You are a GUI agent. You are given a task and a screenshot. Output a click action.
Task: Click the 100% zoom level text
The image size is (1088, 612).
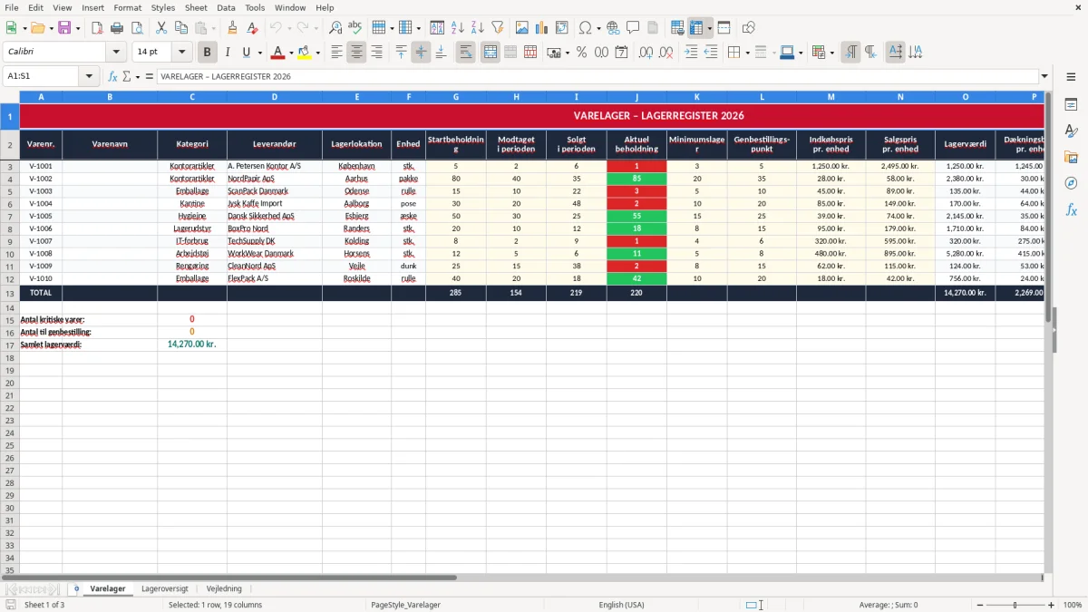click(1073, 605)
